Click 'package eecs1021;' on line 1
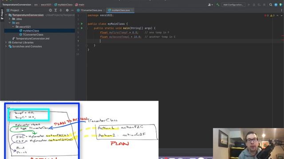 pos(101,15)
